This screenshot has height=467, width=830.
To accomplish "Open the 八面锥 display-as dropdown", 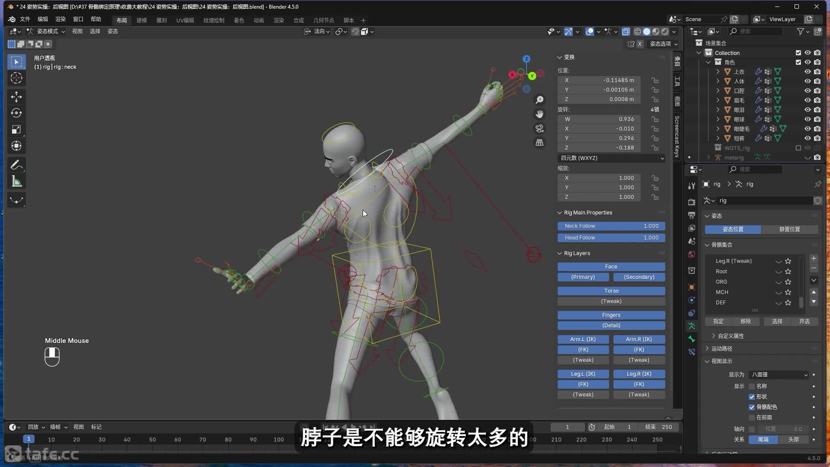I will point(779,375).
